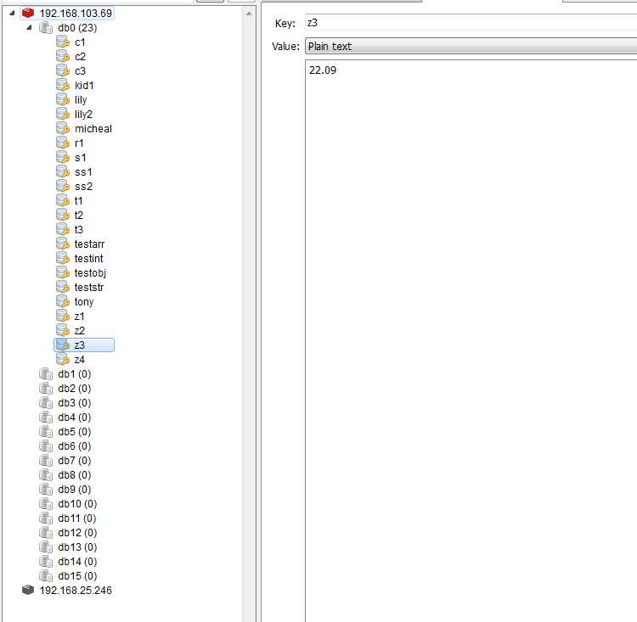Click the tree panel scroll up arrow

249,14
